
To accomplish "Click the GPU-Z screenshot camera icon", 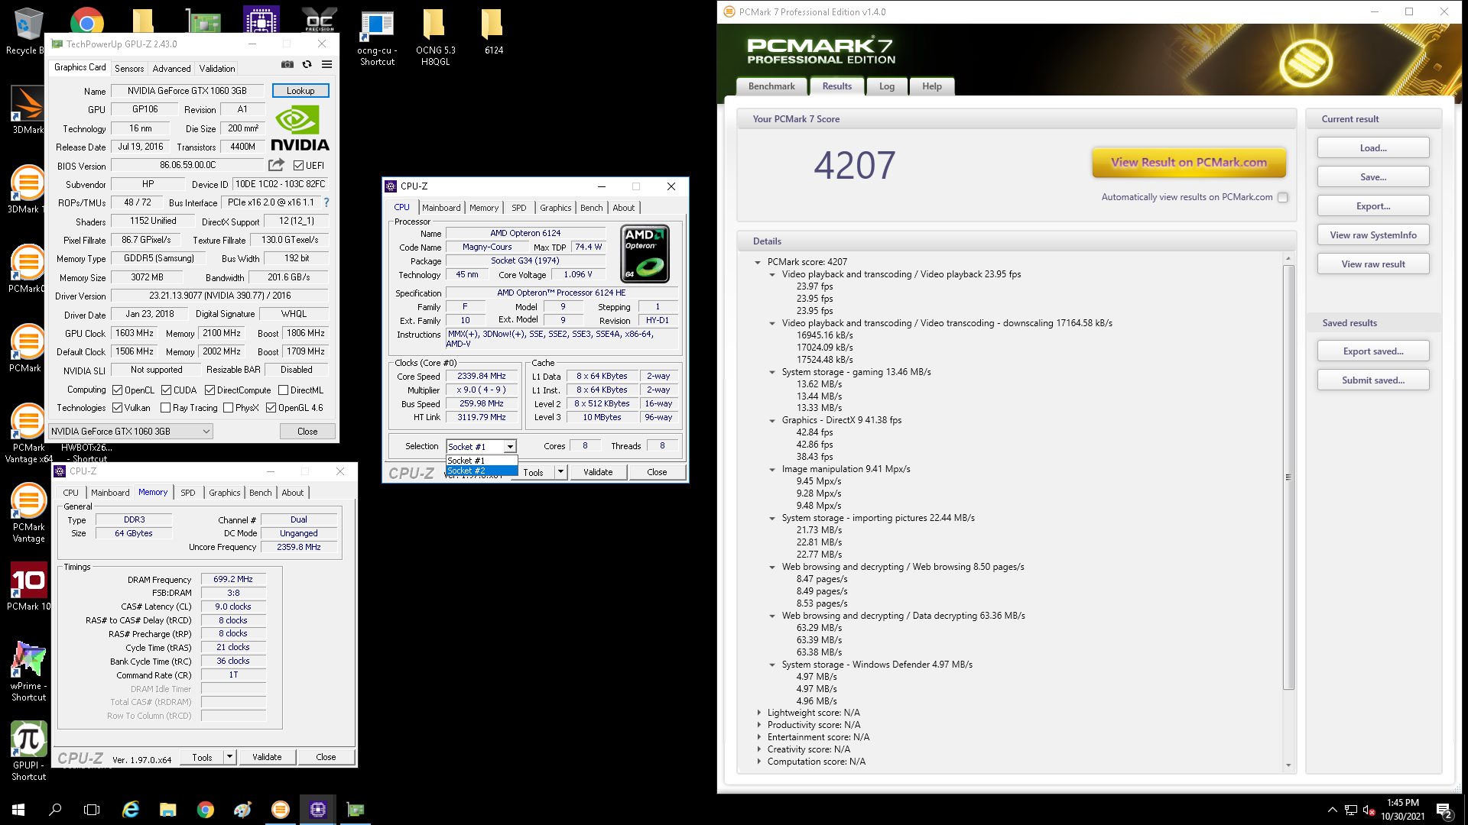I will [287, 65].
